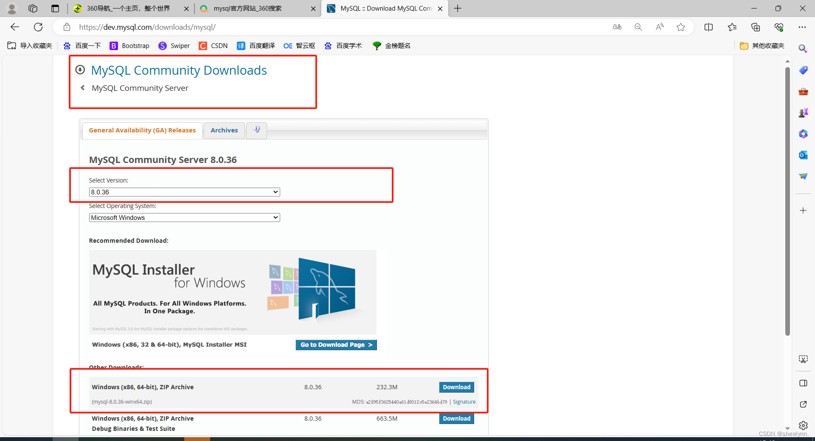Open the tools briefcase icon in the sidebar
This screenshot has width=815, height=441.
pos(803,91)
